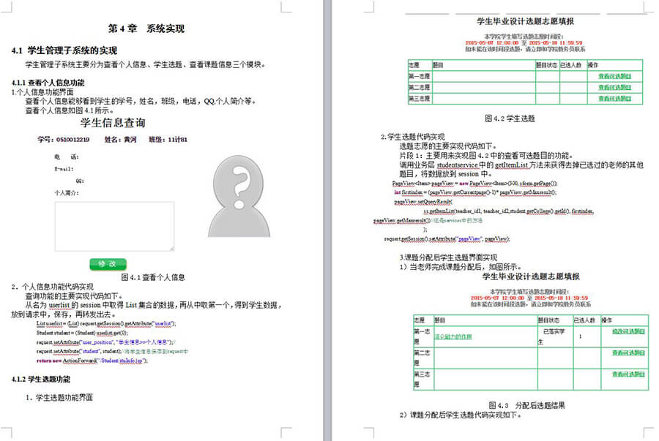The image size is (659, 441).
Task: Open 查看可选题目 link in 第一志愿 row of figure 4.2
Action: coord(614,76)
